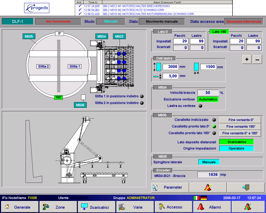266x213 pixels.
Task: Click the M505 motor tag
Action: pos(29,36)
